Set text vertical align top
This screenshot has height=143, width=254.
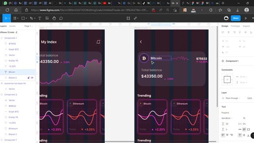(x=240, y=135)
